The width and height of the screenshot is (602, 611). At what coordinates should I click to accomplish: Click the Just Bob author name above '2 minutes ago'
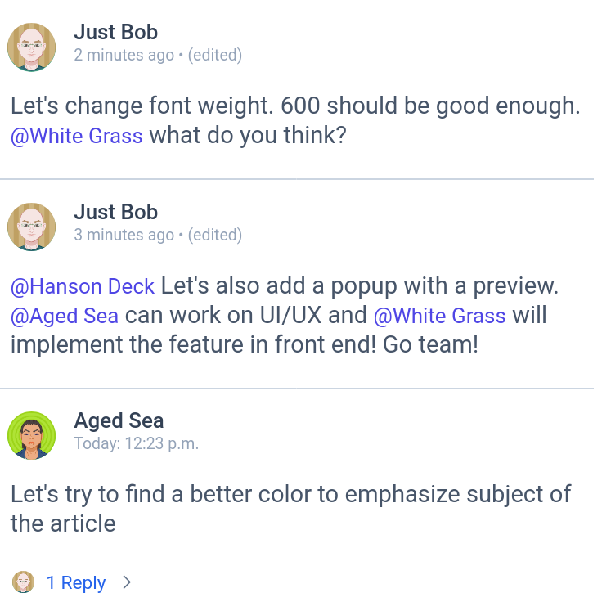pos(116,32)
